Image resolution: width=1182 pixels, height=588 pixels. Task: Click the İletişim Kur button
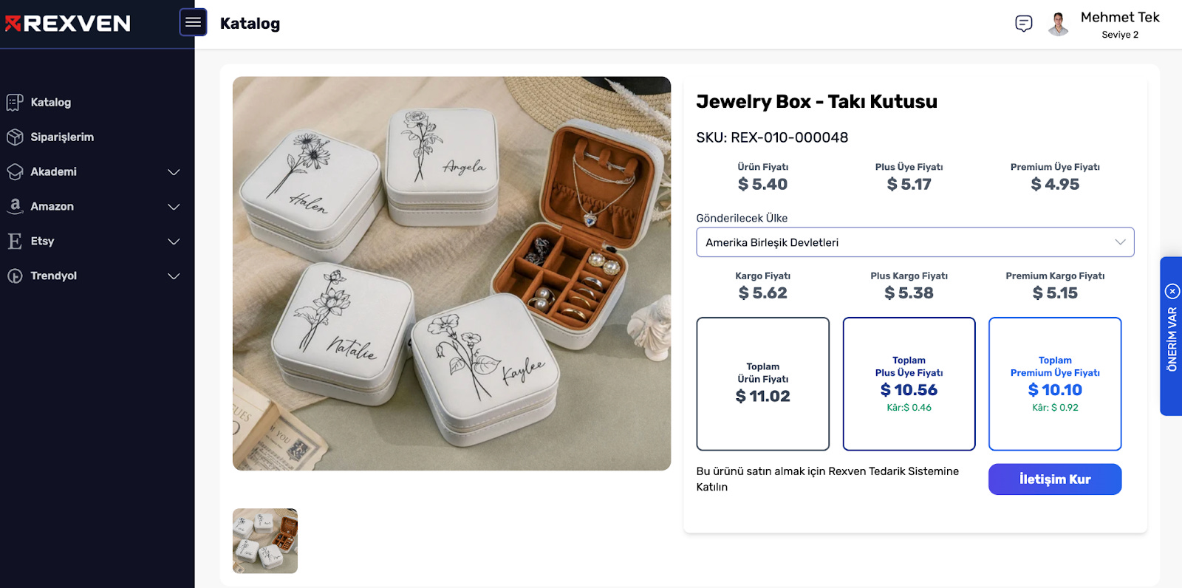point(1054,479)
